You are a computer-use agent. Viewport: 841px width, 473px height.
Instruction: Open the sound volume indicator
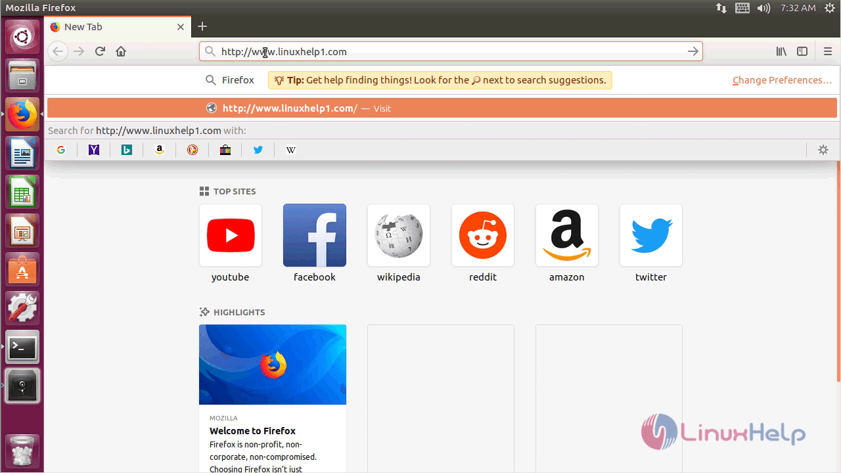763,8
